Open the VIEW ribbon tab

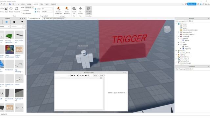[x=47, y=4]
